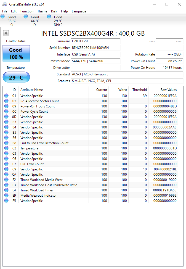This screenshot has height=269, width=186.
Task: Click the CrystalDiskInfo title bar app icon
Action: 5,4
